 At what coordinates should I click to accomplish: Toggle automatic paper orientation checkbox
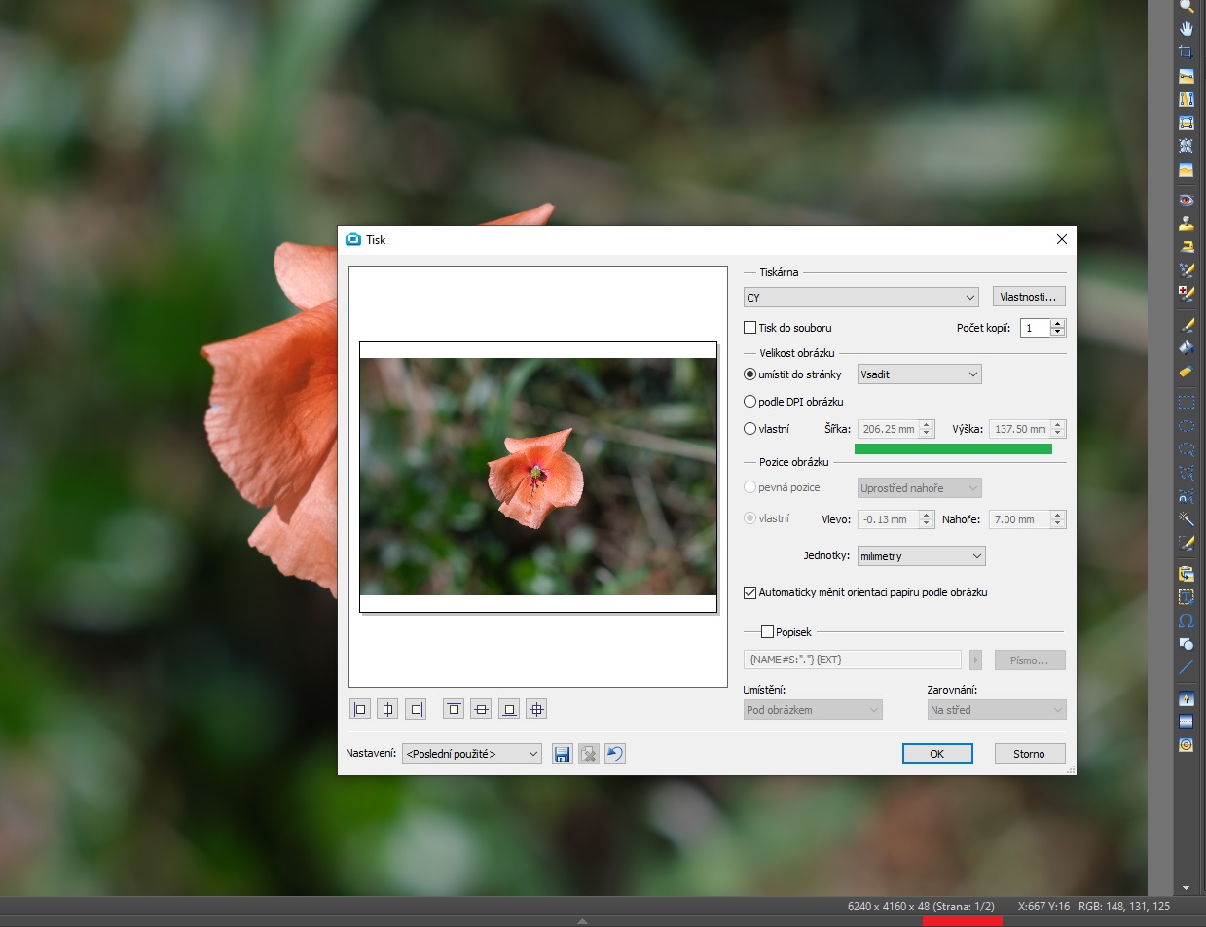(750, 592)
